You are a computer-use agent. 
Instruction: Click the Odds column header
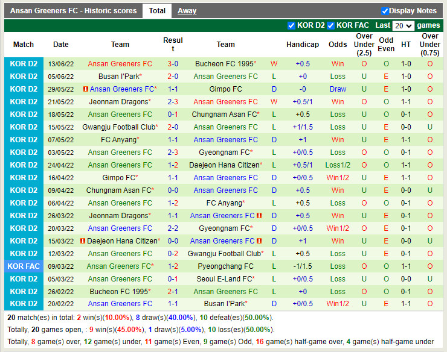(338, 45)
